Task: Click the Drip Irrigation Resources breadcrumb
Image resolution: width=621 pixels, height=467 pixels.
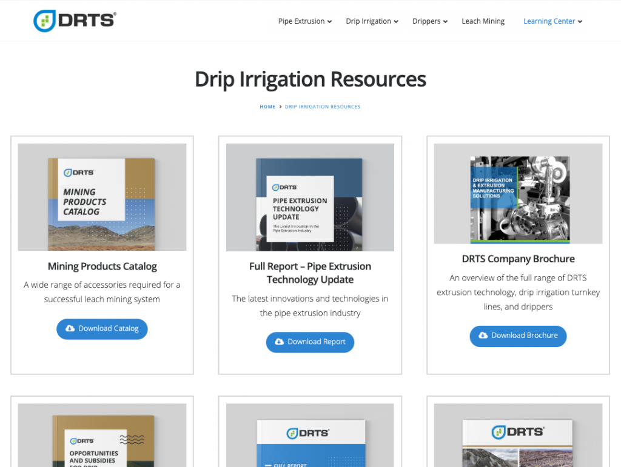Action: pyautogui.click(x=323, y=107)
